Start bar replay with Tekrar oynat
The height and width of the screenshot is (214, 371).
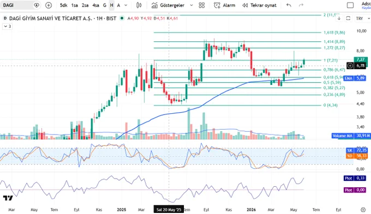(x=259, y=5)
